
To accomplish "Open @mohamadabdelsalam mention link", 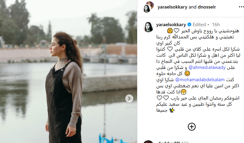I will (x=200, y=79).
